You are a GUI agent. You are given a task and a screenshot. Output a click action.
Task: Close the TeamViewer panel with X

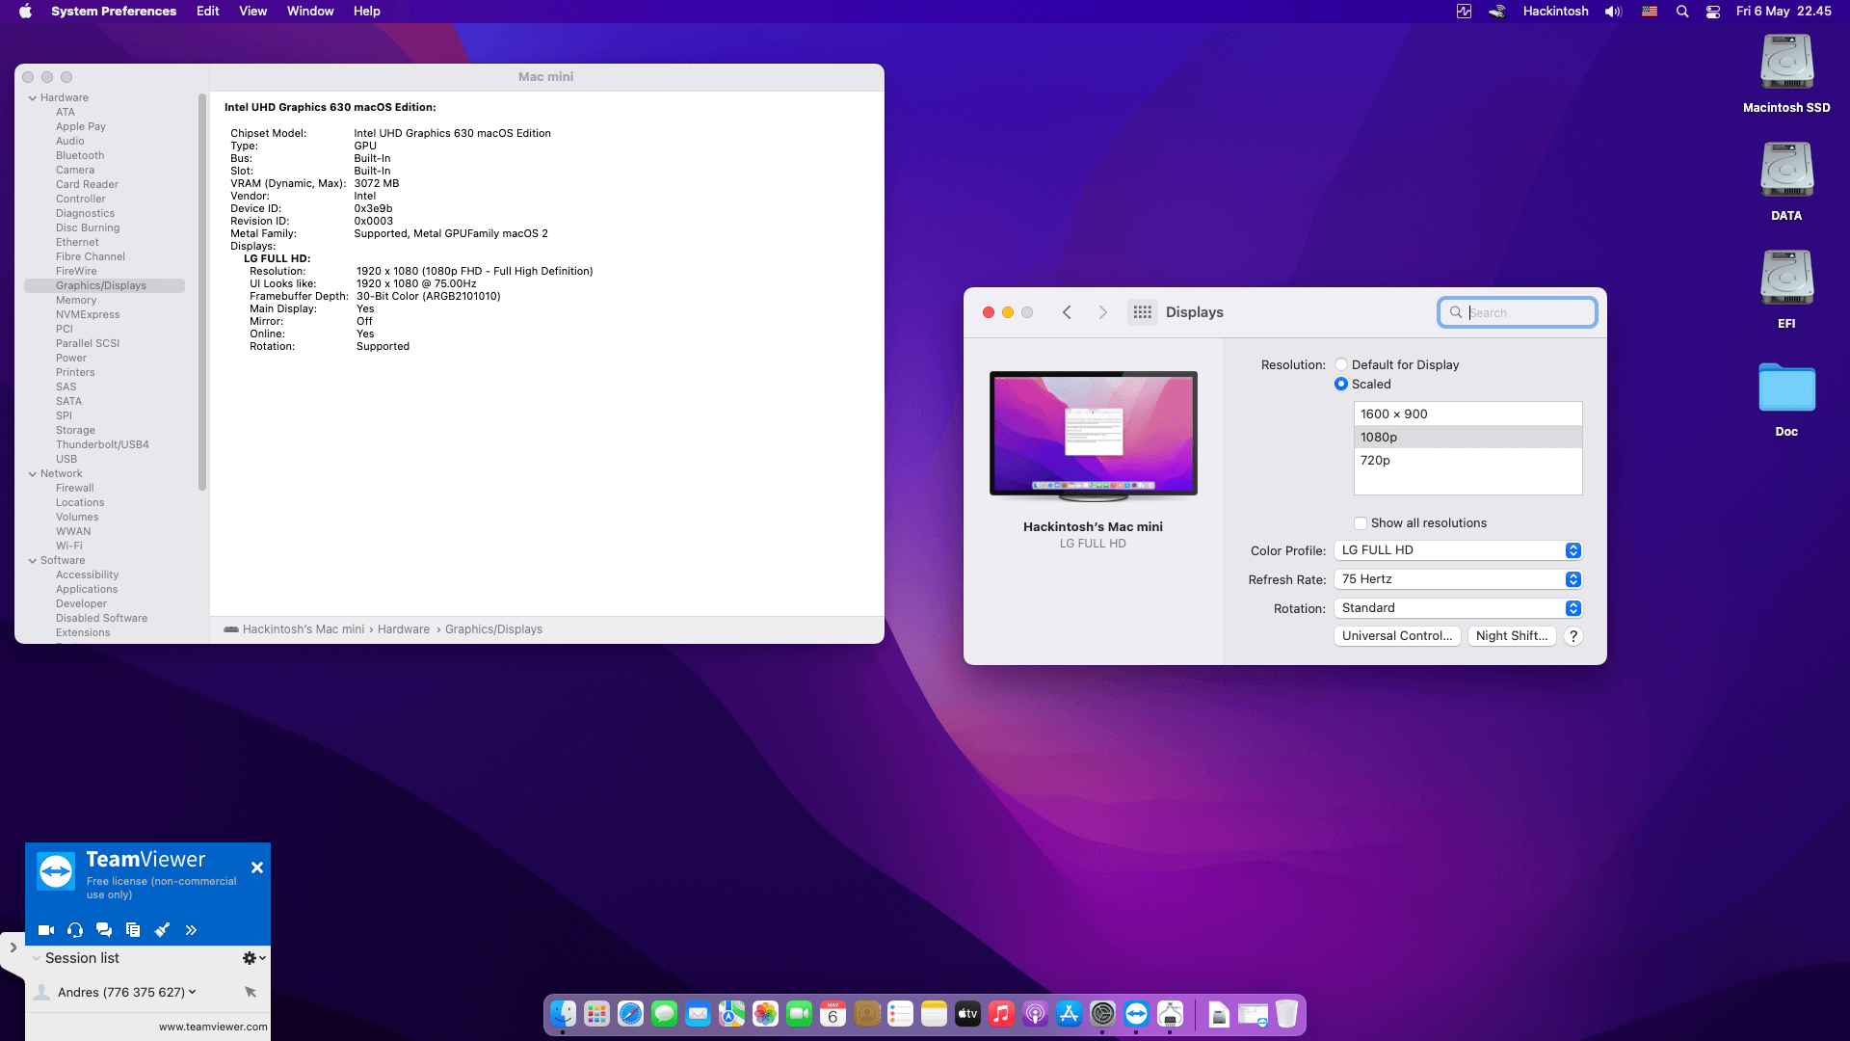257,867
